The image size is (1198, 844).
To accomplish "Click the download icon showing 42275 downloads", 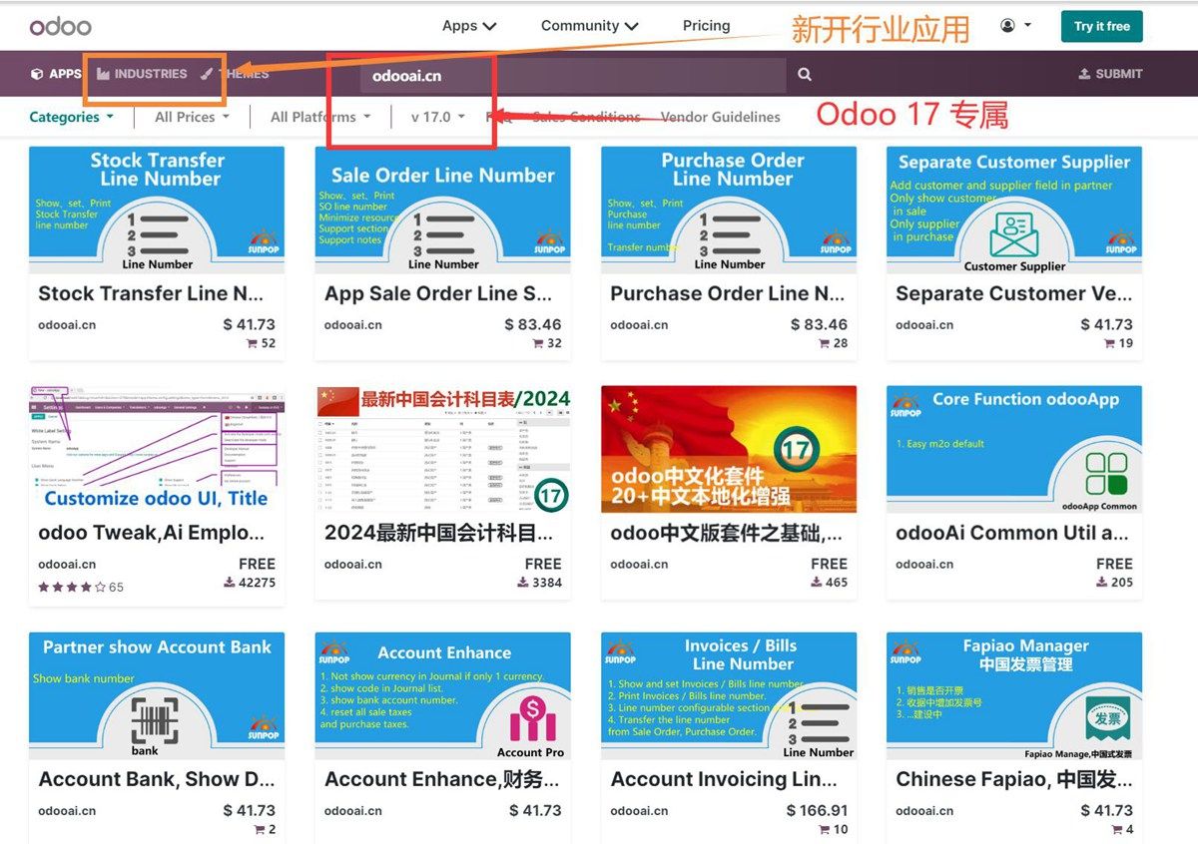I will pyautogui.click(x=229, y=581).
